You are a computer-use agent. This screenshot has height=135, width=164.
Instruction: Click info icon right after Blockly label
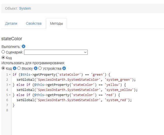click(36, 68)
